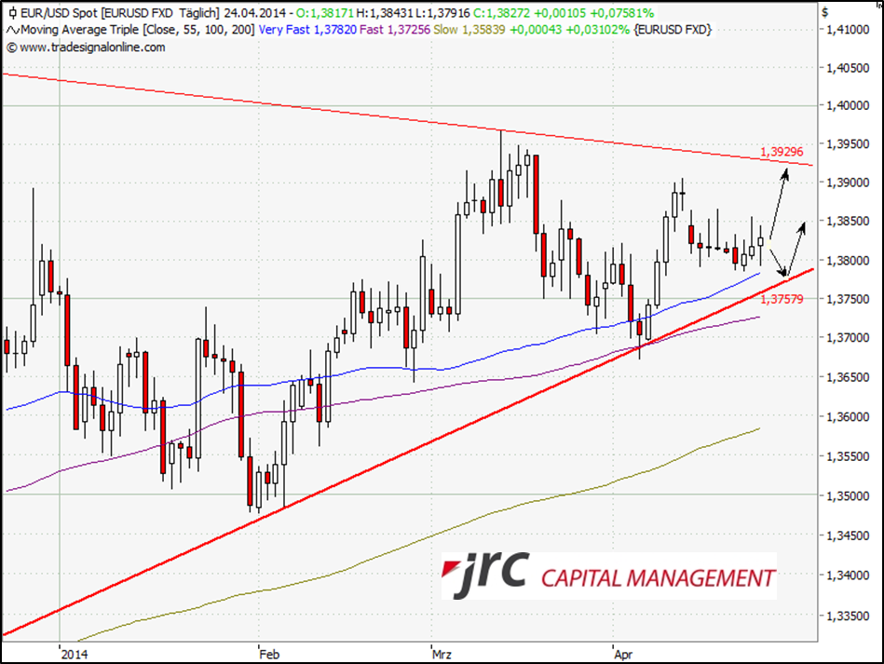Click the Mrz marker on time axis
884x664 pixels.
point(443,654)
